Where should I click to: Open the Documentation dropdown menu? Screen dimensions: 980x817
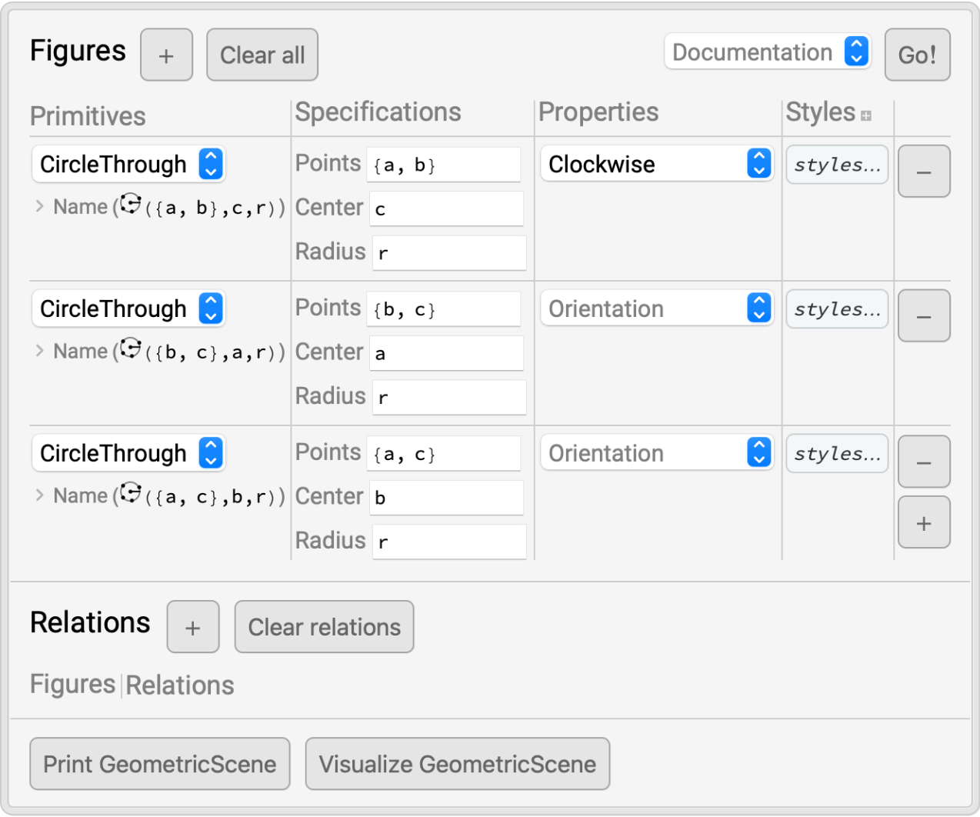coord(767,52)
